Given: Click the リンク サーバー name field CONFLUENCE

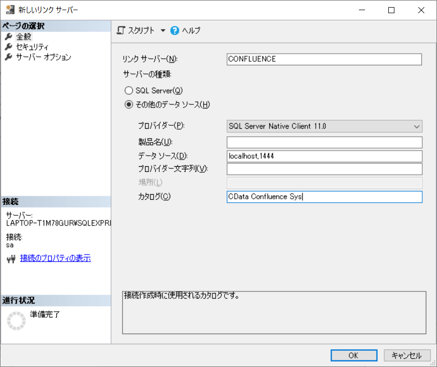Looking at the screenshot, I should pyautogui.click(x=324, y=59).
